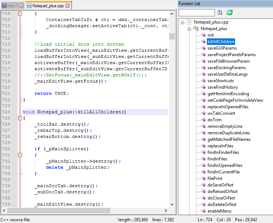The height and width of the screenshot is (223, 273).
Task: Click the class icon beside Notepad_plus
Action: tap(196, 29)
